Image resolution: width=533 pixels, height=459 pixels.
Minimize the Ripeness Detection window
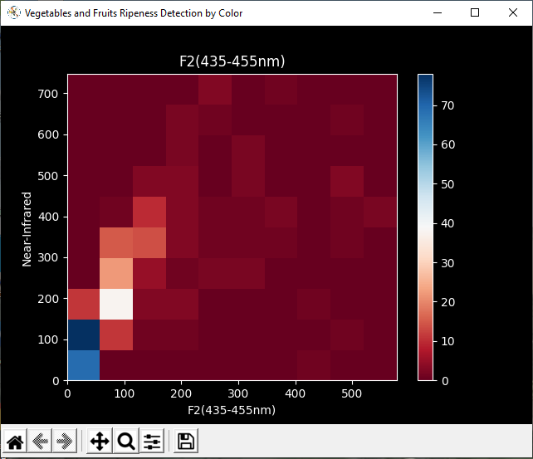[438, 13]
